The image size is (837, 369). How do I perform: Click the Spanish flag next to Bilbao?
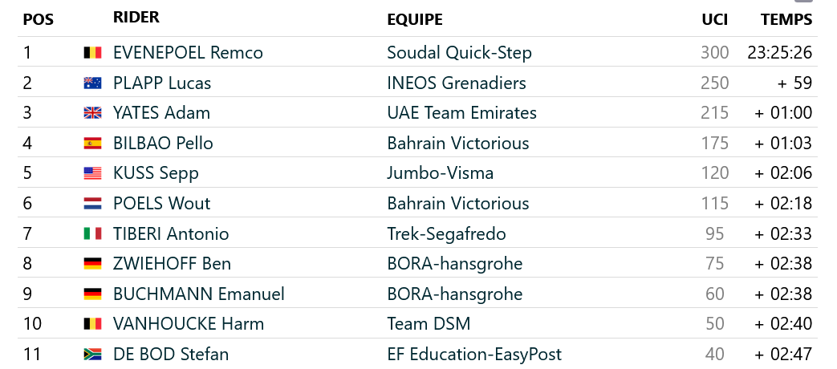click(92, 144)
